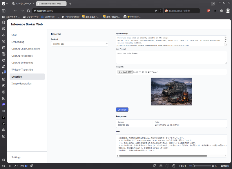Screen dimensions: 232x169
Task: Click the blue Describe button
Action: coord(122,110)
